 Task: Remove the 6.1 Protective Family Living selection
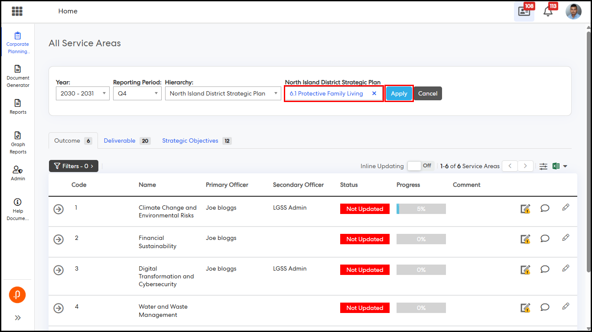pos(374,93)
